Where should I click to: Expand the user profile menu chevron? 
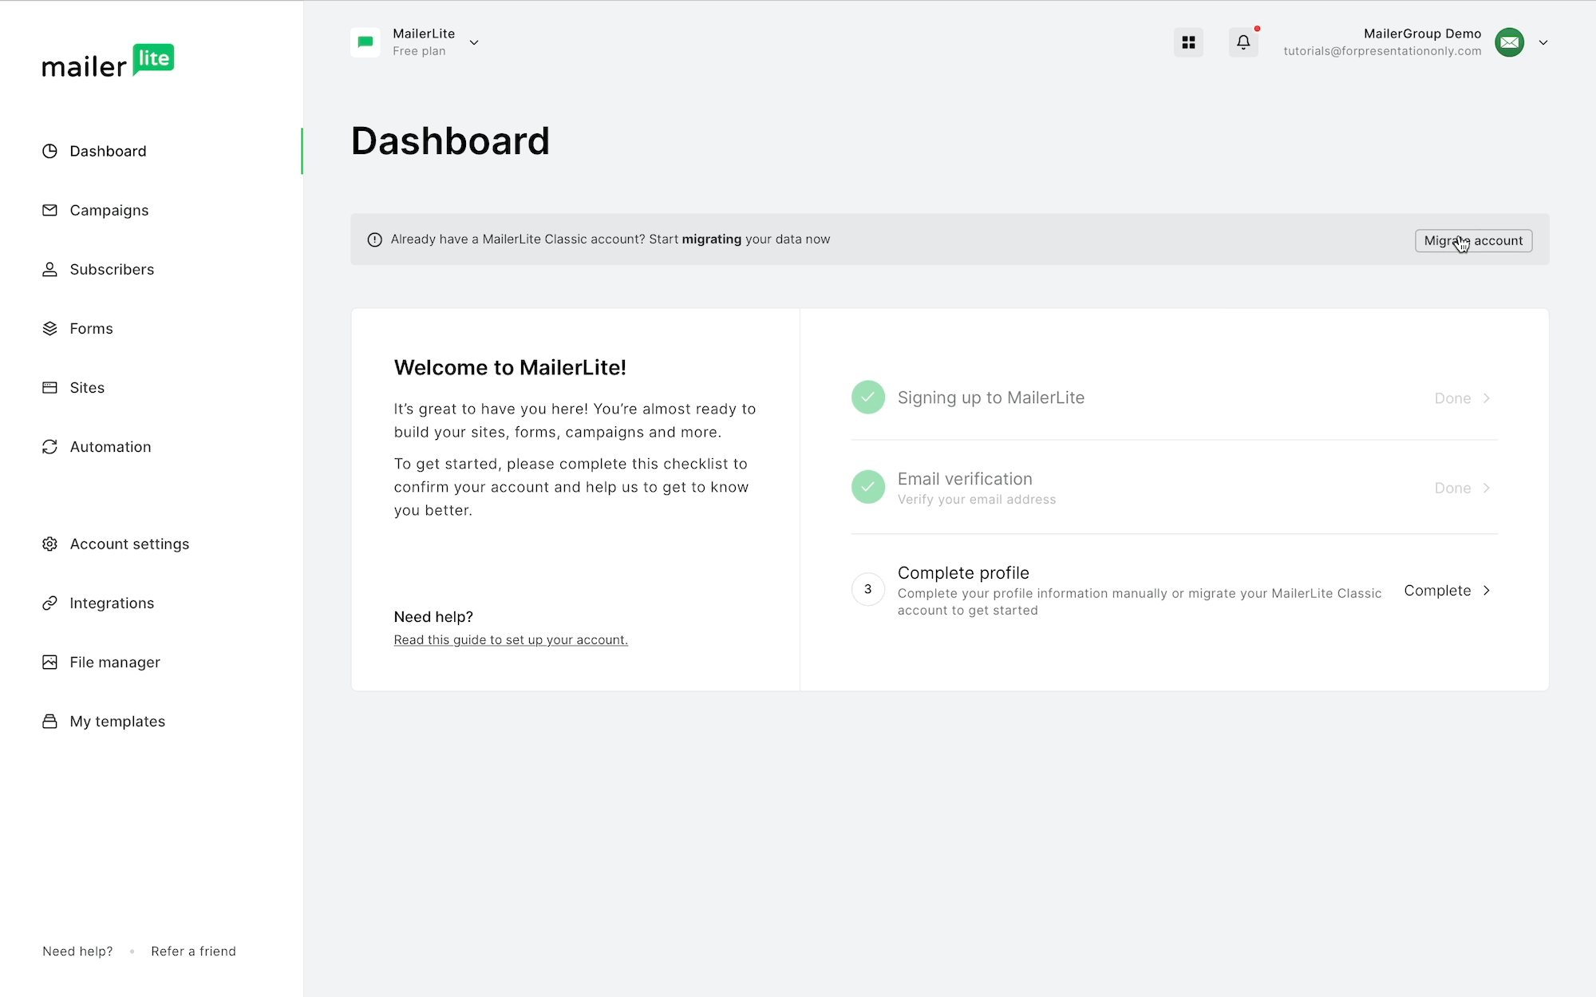coord(1543,42)
